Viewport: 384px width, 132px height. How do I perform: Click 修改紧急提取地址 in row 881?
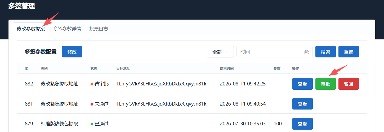59,104
